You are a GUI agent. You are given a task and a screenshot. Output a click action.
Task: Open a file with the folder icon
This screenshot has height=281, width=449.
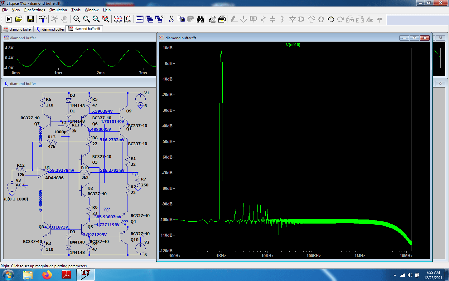click(19, 19)
